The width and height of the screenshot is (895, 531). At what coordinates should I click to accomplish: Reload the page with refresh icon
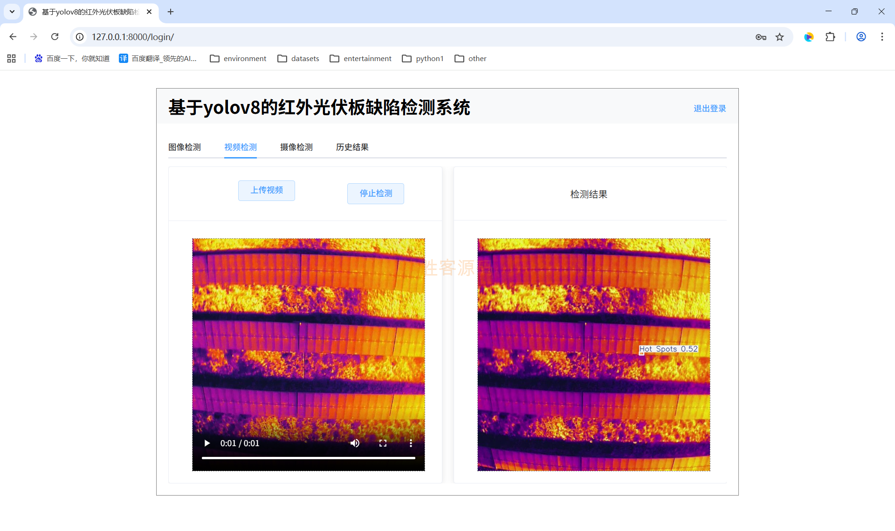click(55, 37)
